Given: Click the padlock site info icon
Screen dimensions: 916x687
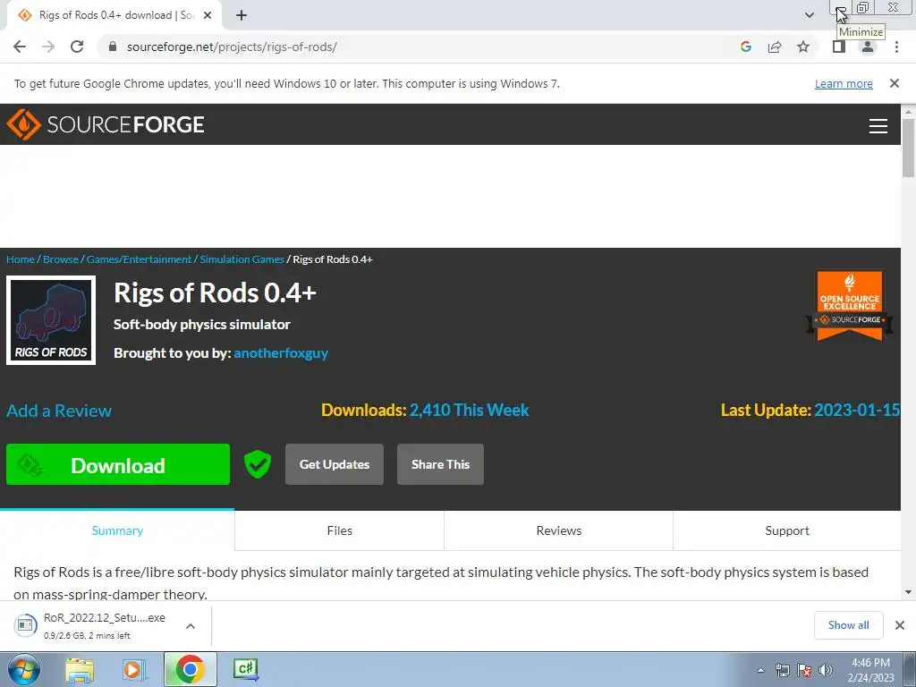Looking at the screenshot, I should tap(113, 47).
